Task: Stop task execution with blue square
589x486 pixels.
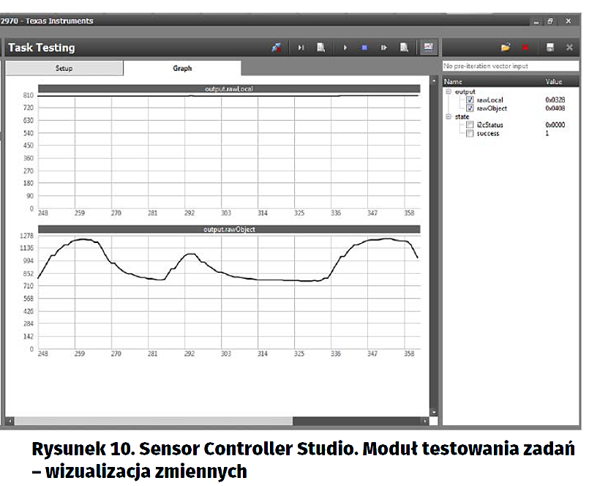Action: pos(364,48)
